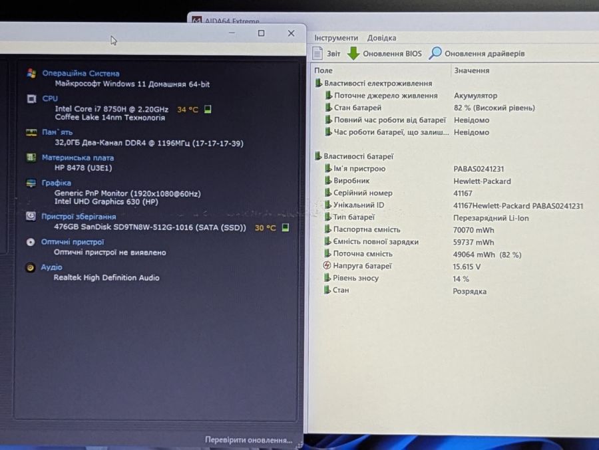Click the Звіт document icon
This screenshot has width=599, height=450.
coord(317,53)
